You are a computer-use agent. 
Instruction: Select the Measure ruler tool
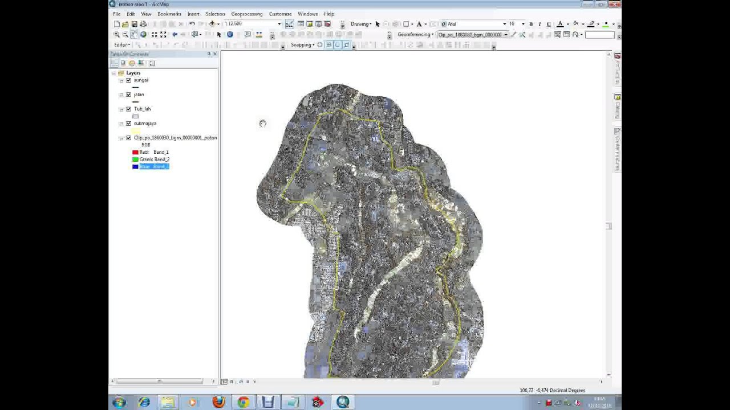pos(259,34)
